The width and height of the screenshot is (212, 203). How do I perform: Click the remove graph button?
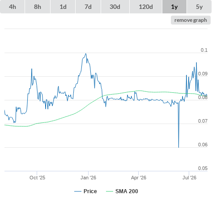[x=191, y=20]
